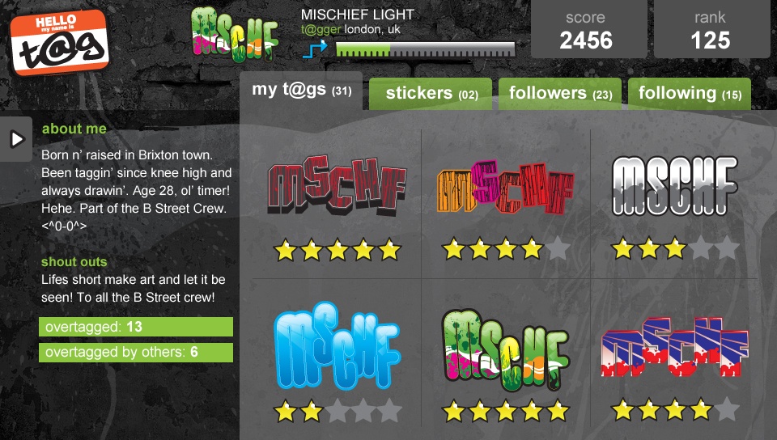
Task: Click the blue level-up arrow icon
Action: [315, 49]
